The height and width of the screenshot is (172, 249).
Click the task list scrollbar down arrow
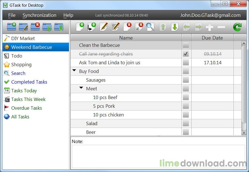click(244, 133)
